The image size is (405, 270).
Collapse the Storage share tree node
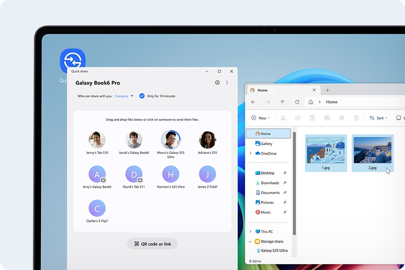click(250, 242)
